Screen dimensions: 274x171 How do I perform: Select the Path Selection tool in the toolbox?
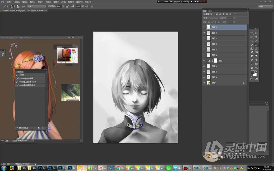pos(252,64)
